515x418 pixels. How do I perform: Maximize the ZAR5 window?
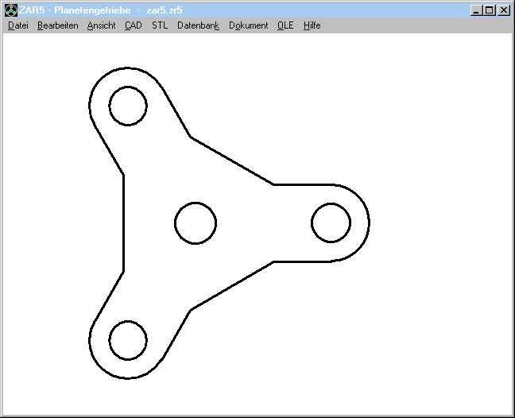pos(489,10)
